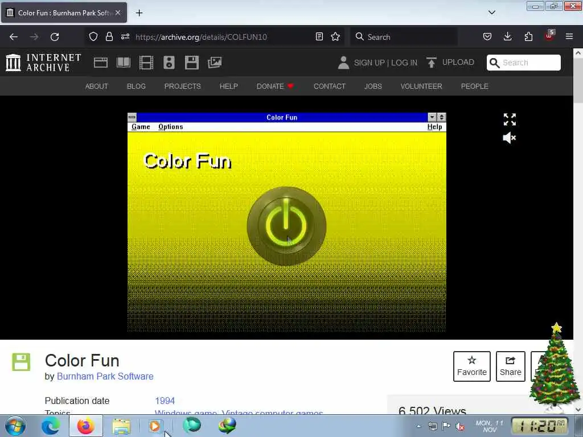The width and height of the screenshot is (583, 437).
Task: Open the uBlock extension icon with badge
Action: tap(549, 36)
